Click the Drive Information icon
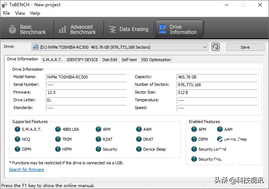269x189 pixels. tap(162, 29)
